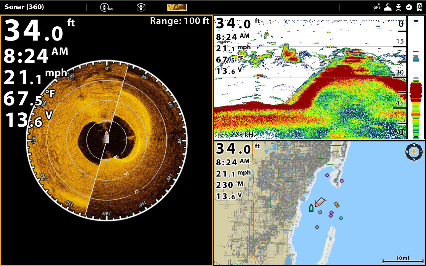The width and height of the screenshot is (426, 266).
Task: Tap the Range: 100 ft label
Action: coord(180,21)
